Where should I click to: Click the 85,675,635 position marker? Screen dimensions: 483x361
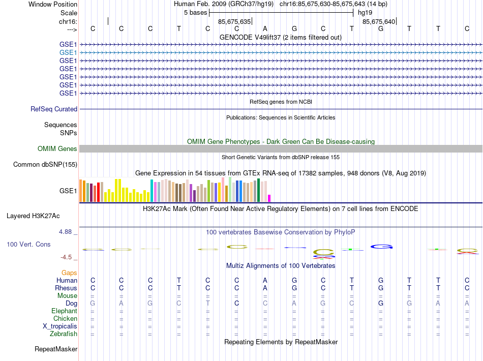235,21
